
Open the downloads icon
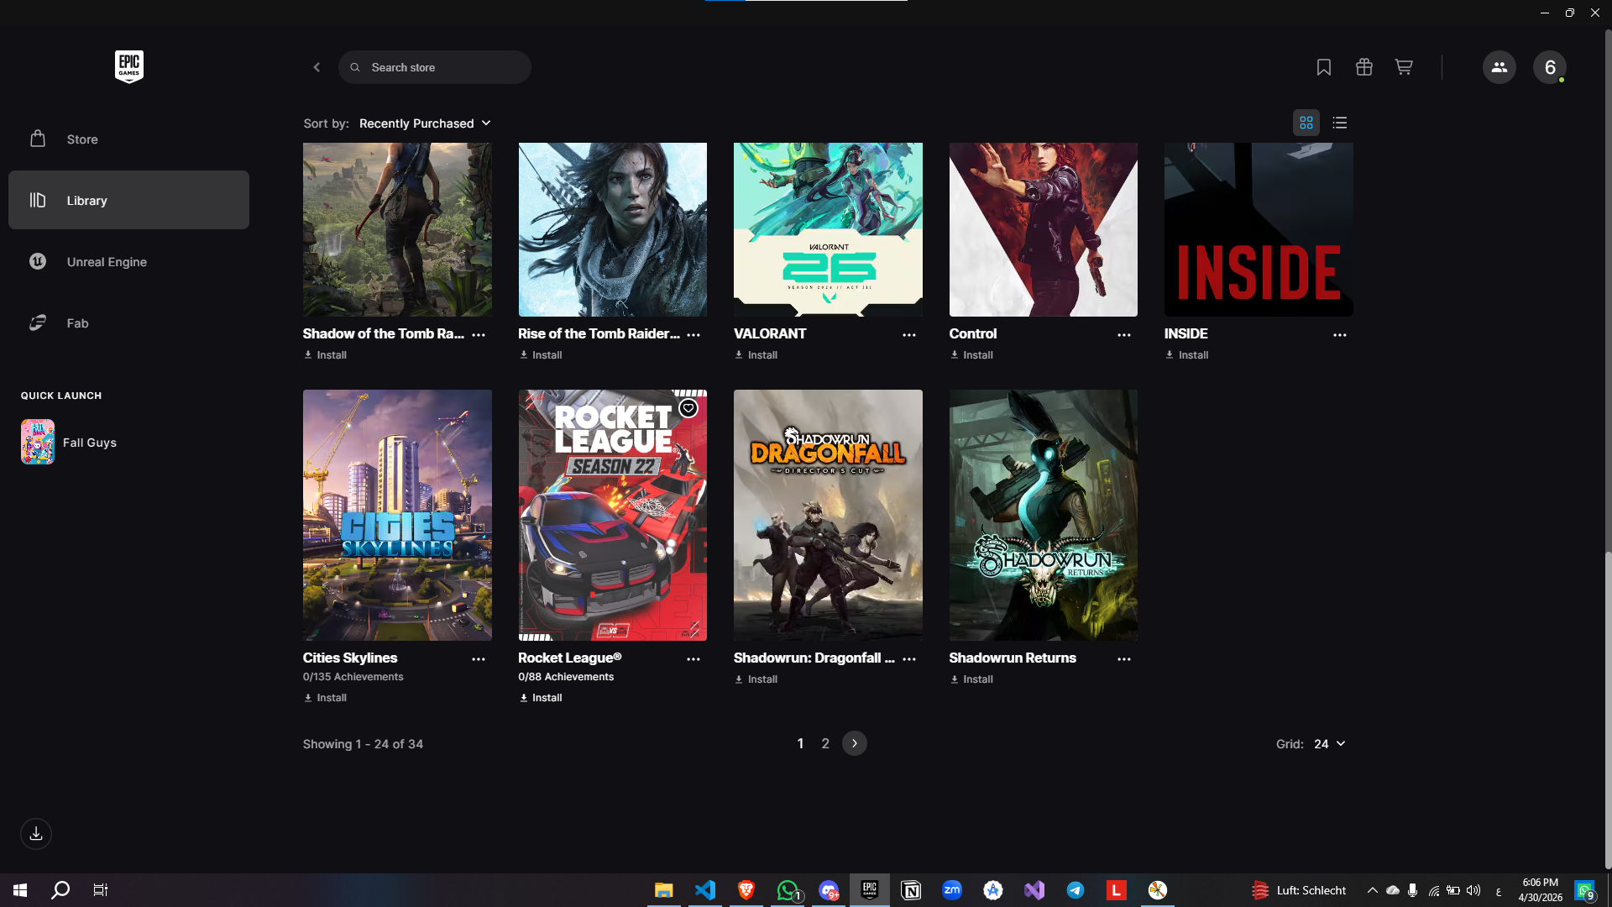(36, 834)
